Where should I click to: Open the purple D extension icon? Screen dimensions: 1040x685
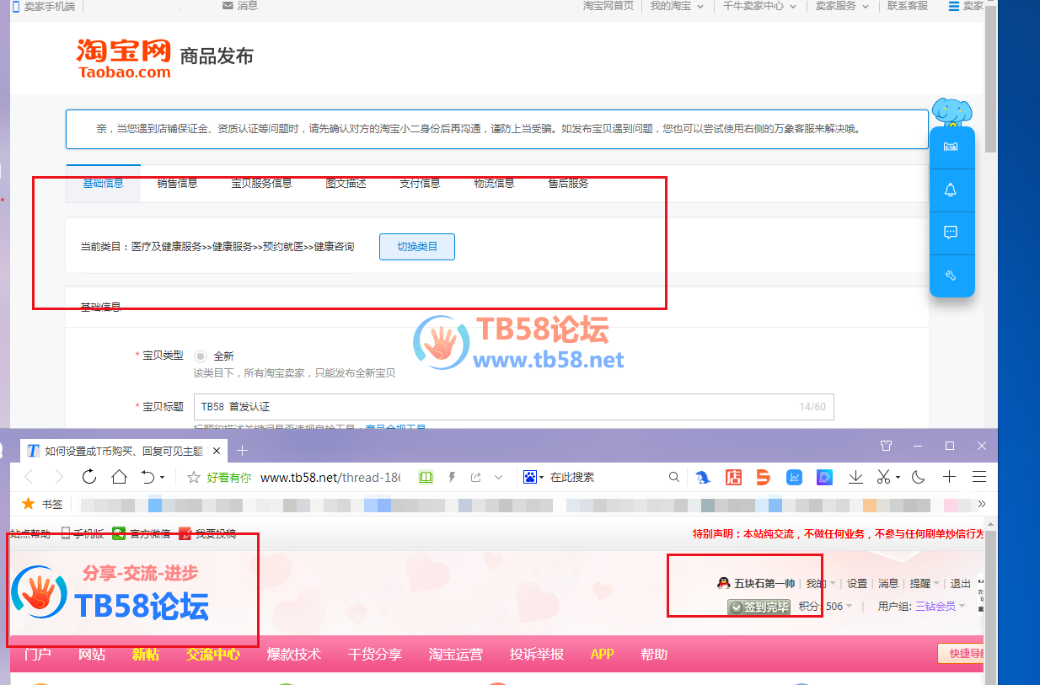click(x=824, y=477)
